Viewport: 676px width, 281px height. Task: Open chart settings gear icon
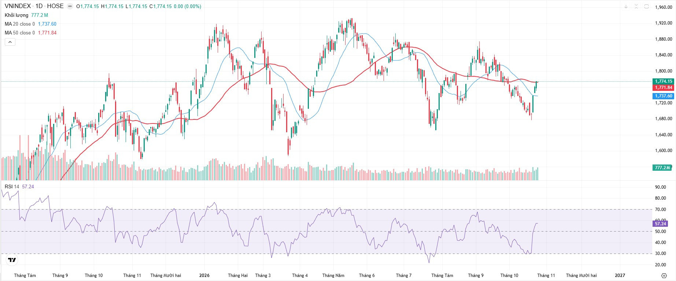[664, 276]
